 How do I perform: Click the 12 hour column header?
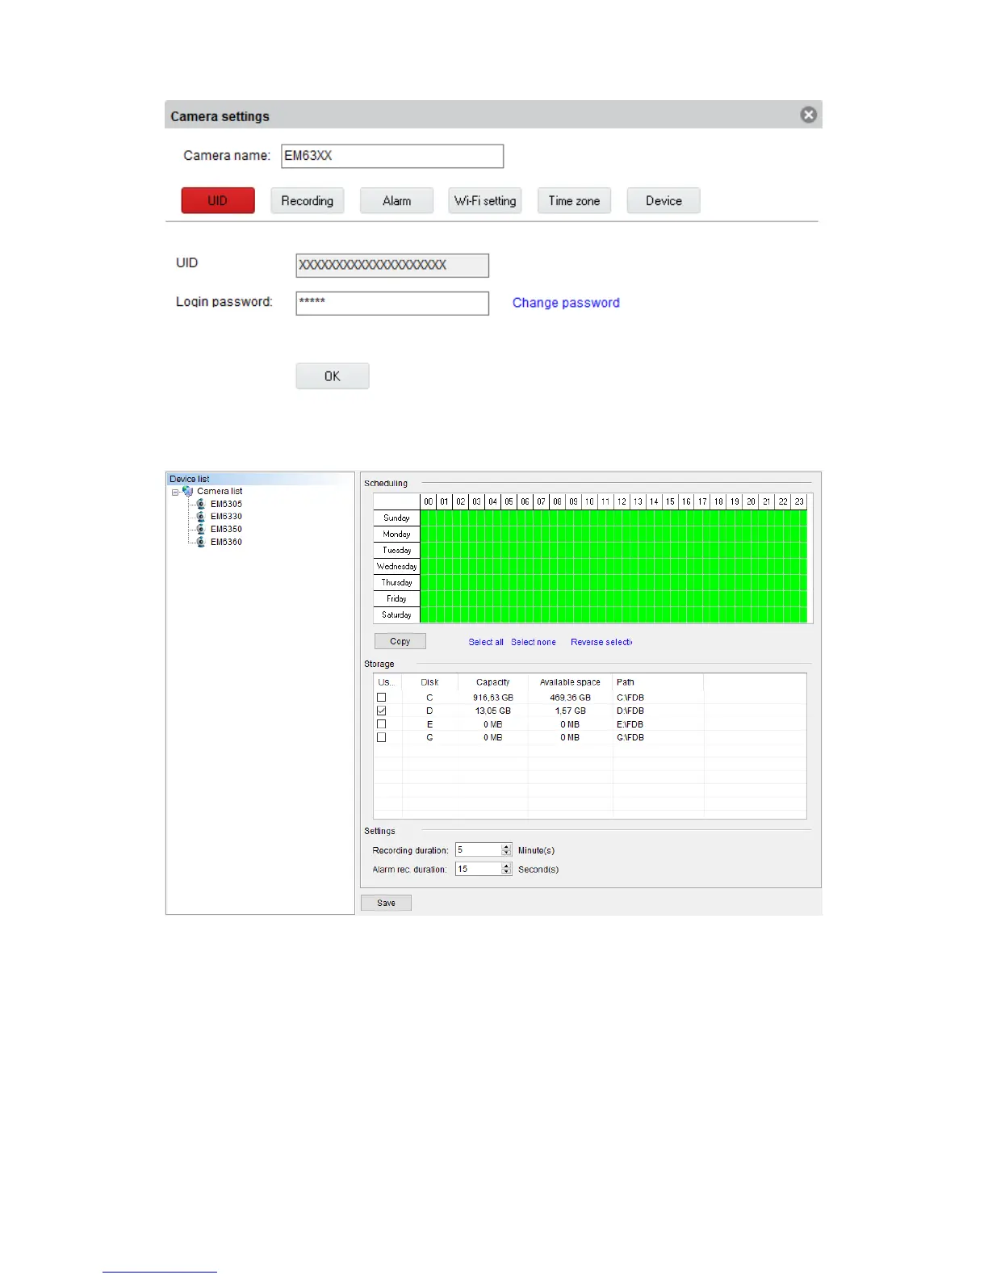point(622,501)
